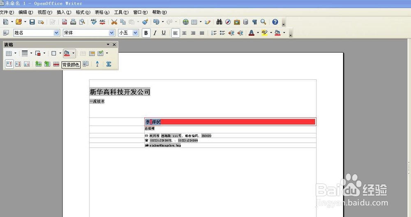
Task: Click the Sort A-Z icon
Action: (97, 64)
